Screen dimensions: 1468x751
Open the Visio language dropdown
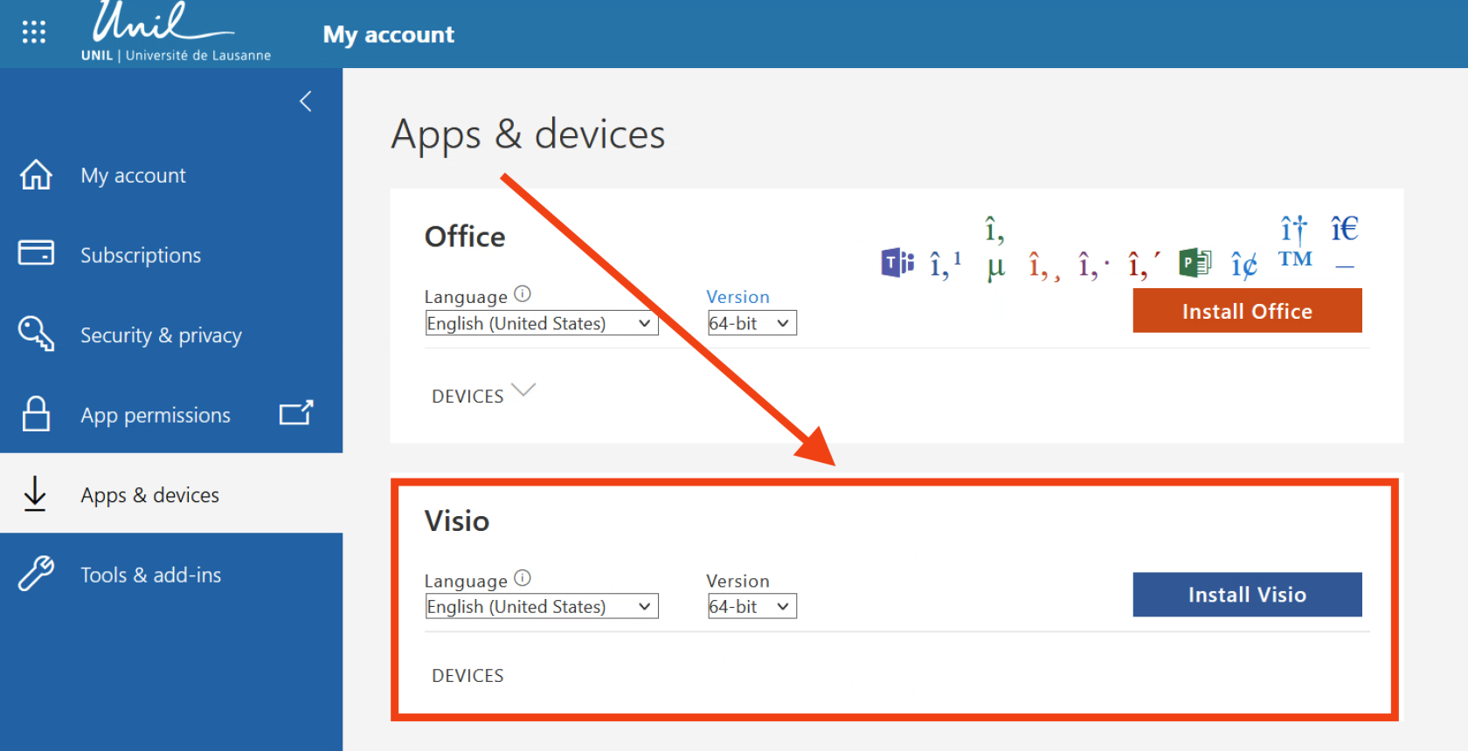(541, 607)
